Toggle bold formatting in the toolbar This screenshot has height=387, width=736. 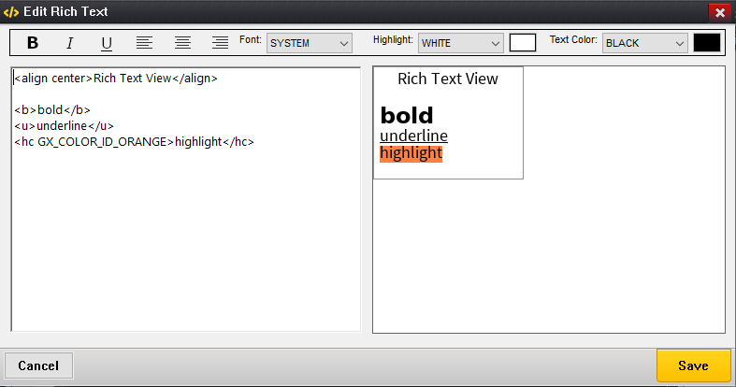coord(33,43)
